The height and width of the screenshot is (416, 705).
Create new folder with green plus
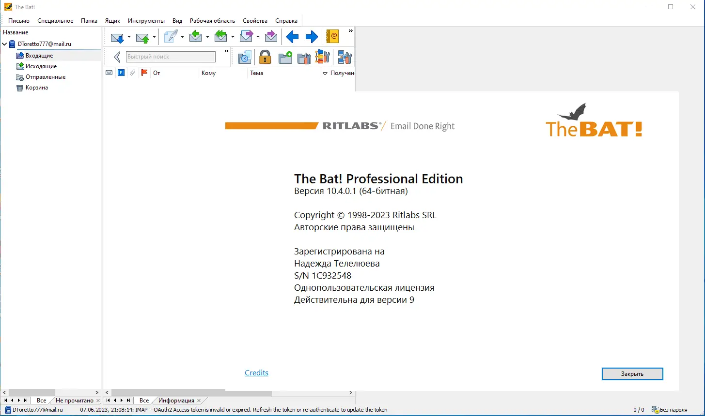point(285,57)
